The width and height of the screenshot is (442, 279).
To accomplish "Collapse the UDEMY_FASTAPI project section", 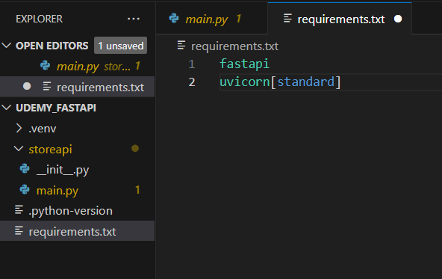I will click(x=6, y=107).
